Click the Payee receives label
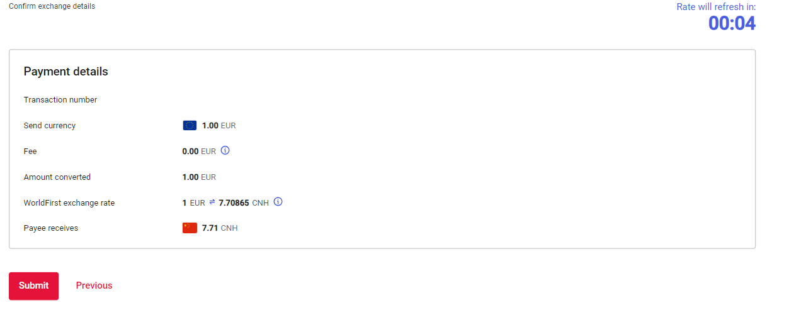Image resolution: width=806 pixels, height=310 pixels. [x=51, y=228]
